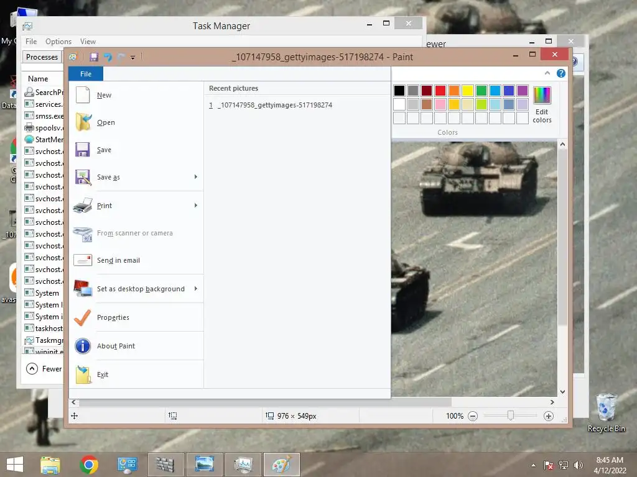This screenshot has width=637, height=477.
Task: Select the Taskmgr process row
Action: point(44,340)
